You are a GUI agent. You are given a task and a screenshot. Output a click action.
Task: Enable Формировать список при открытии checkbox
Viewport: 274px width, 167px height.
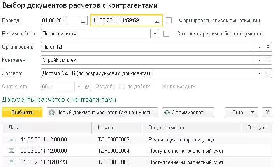point(169,21)
